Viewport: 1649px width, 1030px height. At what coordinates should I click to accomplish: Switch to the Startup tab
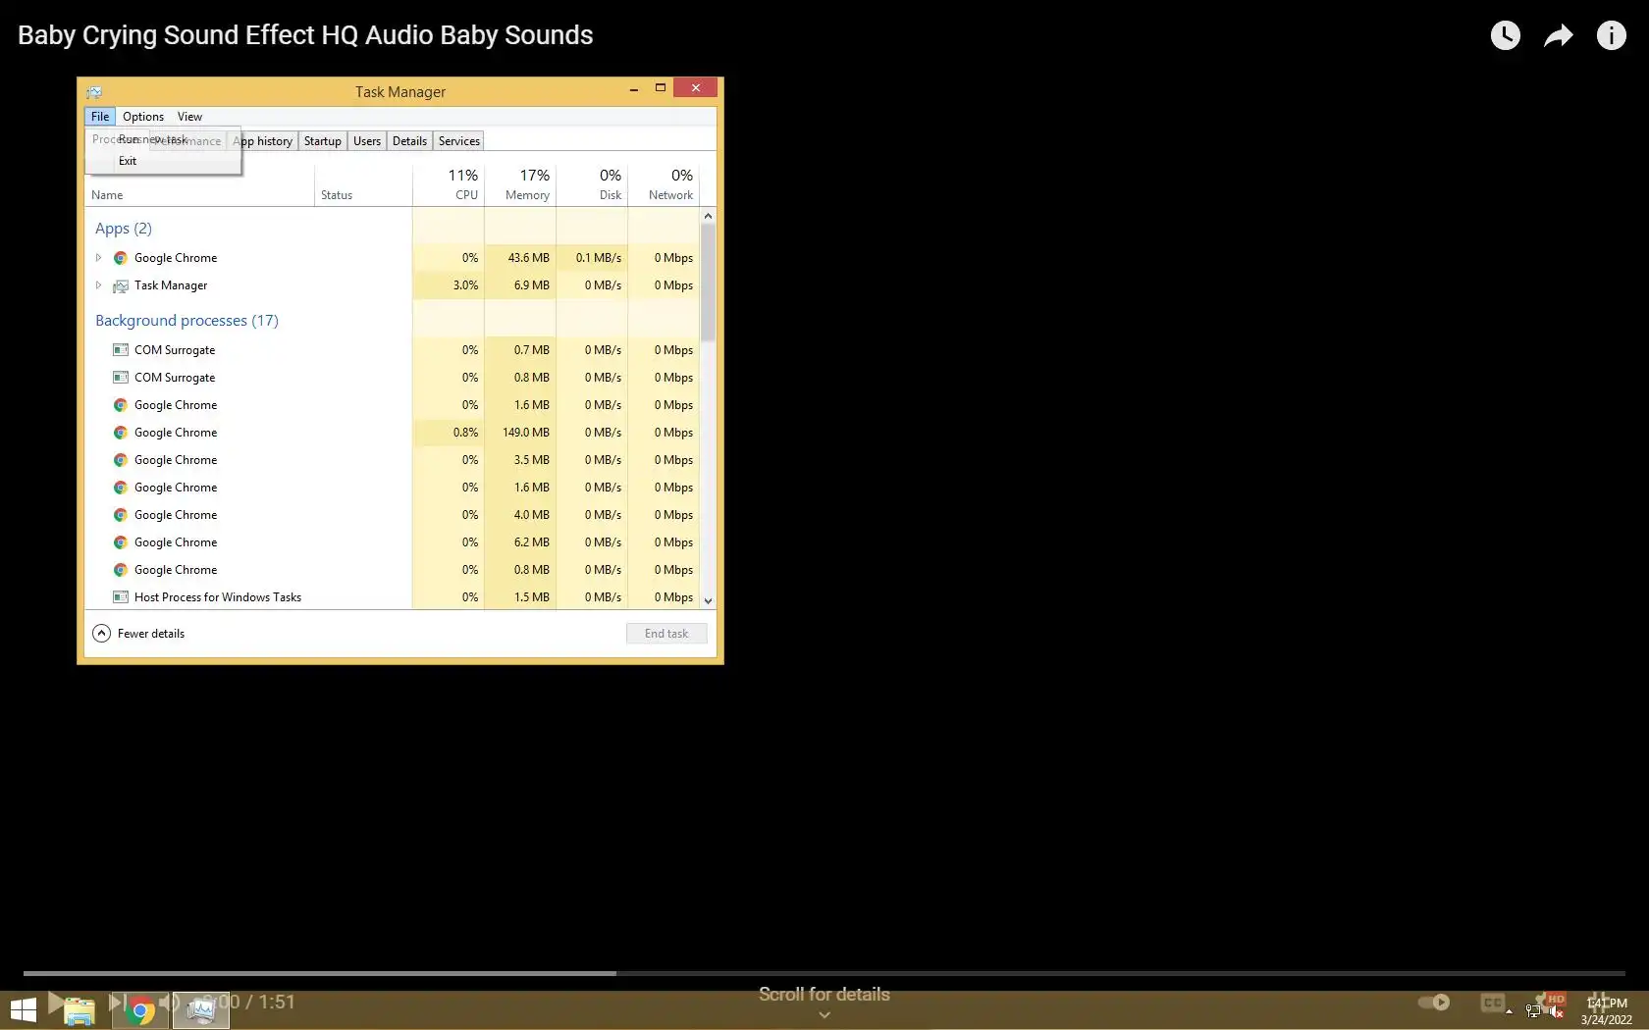323,141
